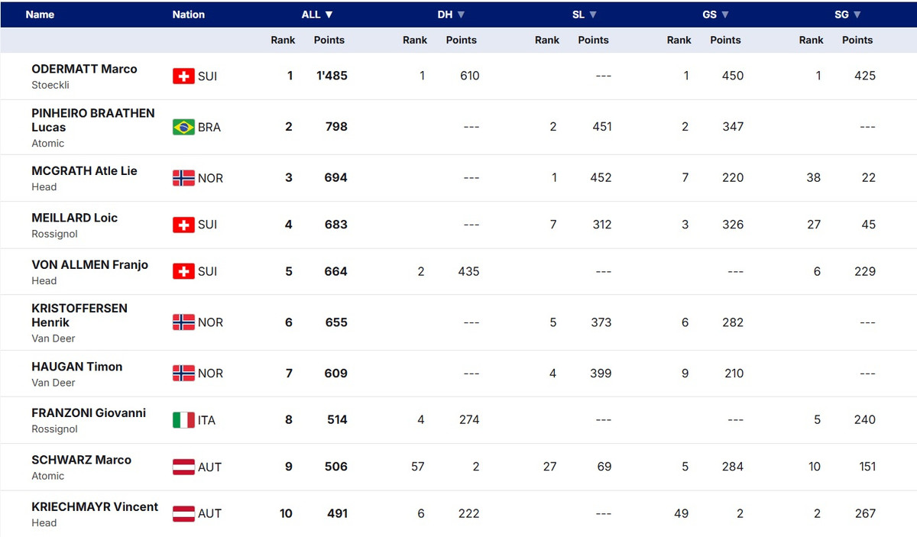The width and height of the screenshot is (917, 537).
Task: Open ODERMATT Marco athlete profile
Action: click(84, 69)
